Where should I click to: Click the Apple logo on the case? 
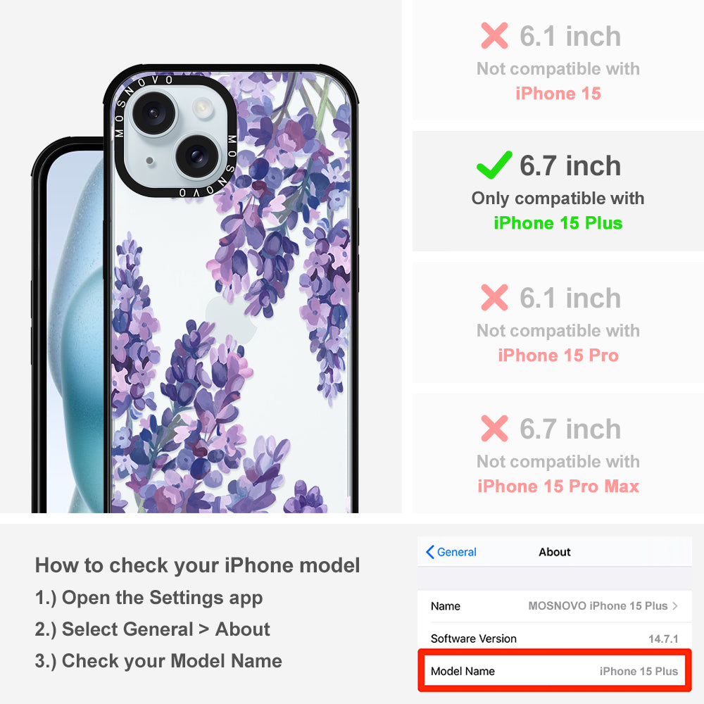pyautogui.click(x=230, y=320)
